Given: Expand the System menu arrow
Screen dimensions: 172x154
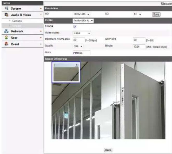Looking at the screenshot, I should click(x=41, y=9).
